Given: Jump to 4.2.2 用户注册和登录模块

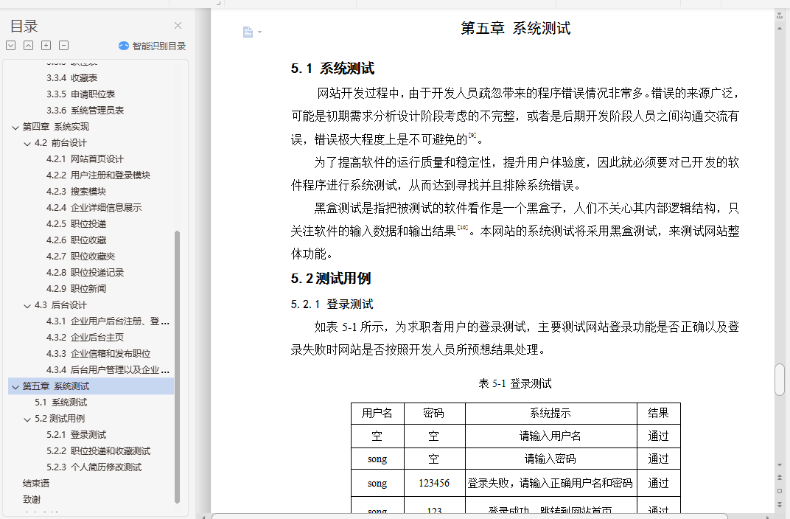Looking at the screenshot, I should click(x=98, y=175).
